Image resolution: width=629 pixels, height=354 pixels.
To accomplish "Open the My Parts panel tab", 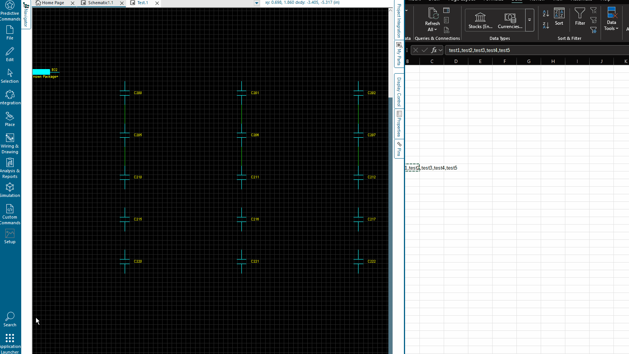I will (x=399, y=54).
